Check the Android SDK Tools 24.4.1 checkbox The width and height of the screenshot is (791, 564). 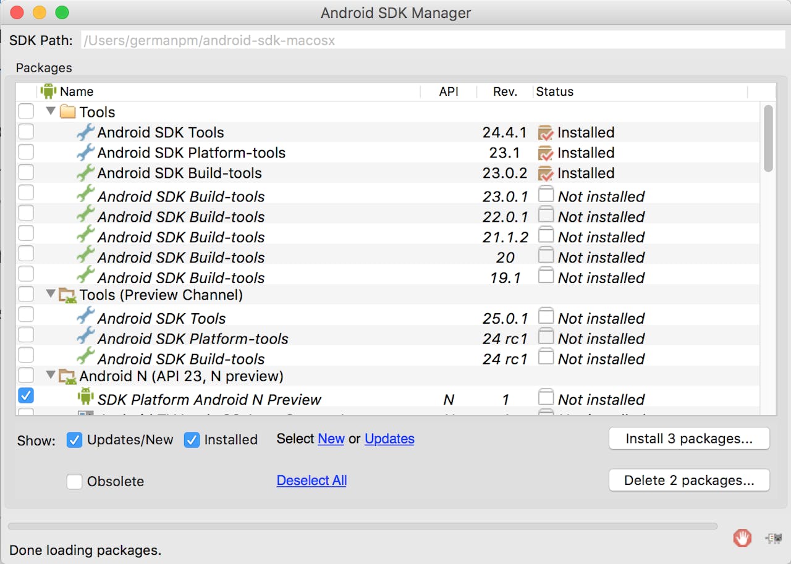tap(26, 132)
